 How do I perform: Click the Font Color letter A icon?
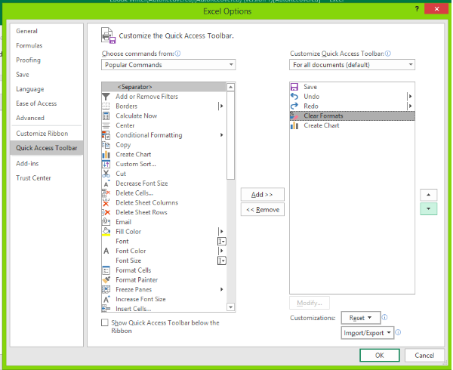tap(106, 251)
